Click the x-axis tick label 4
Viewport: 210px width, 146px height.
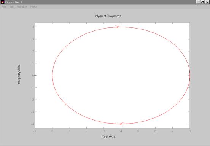point(121,131)
